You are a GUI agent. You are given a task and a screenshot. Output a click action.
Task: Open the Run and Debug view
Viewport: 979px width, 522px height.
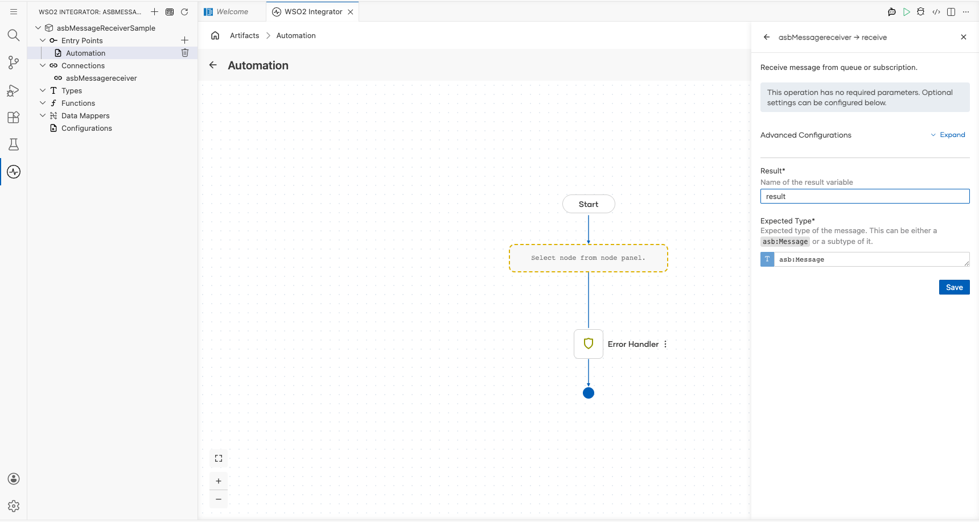pos(14,90)
